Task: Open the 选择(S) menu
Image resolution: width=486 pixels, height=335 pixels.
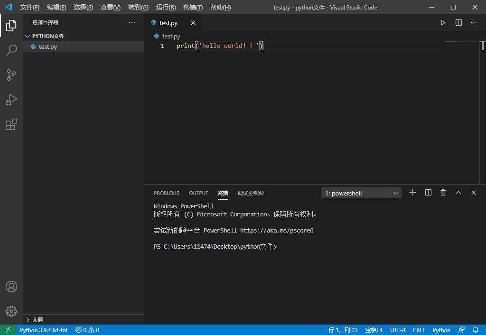Action: [84, 8]
